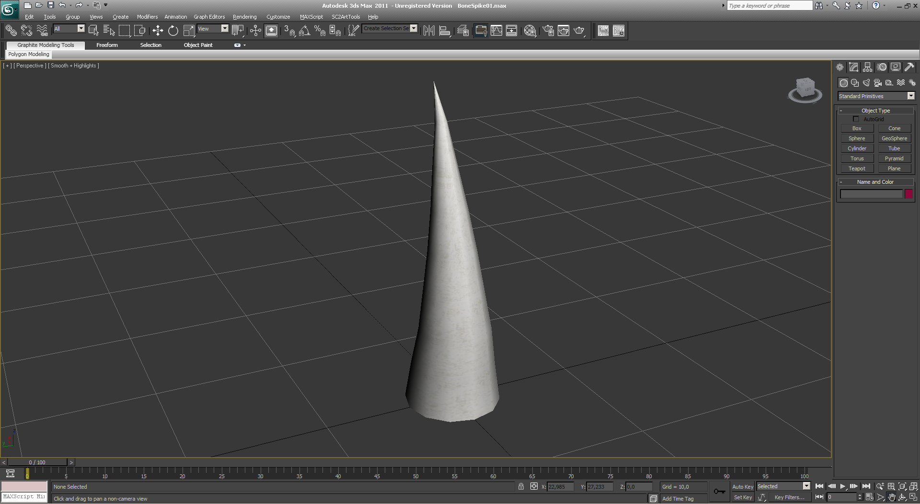This screenshot has height=504, width=920.
Task: Enable the AutoGrid checkbox
Action: pyautogui.click(x=856, y=119)
